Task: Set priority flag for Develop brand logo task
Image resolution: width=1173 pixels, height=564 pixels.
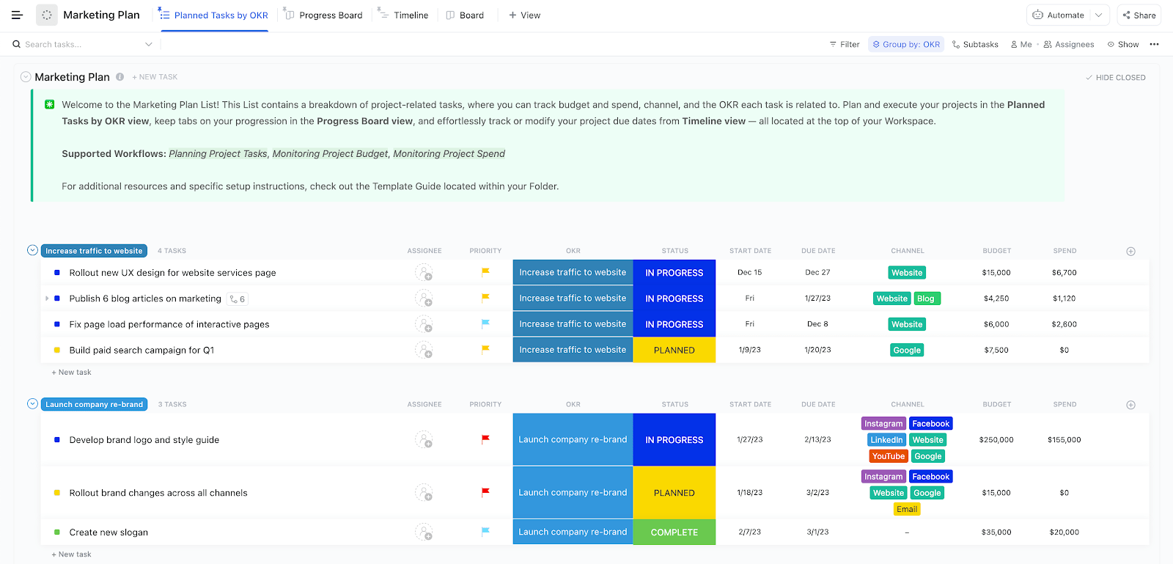Action: click(485, 439)
